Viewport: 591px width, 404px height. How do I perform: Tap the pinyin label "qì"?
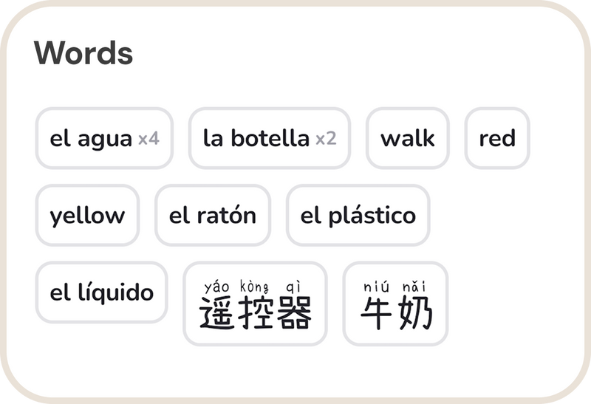pyautogui.click(x=293, y=287)
